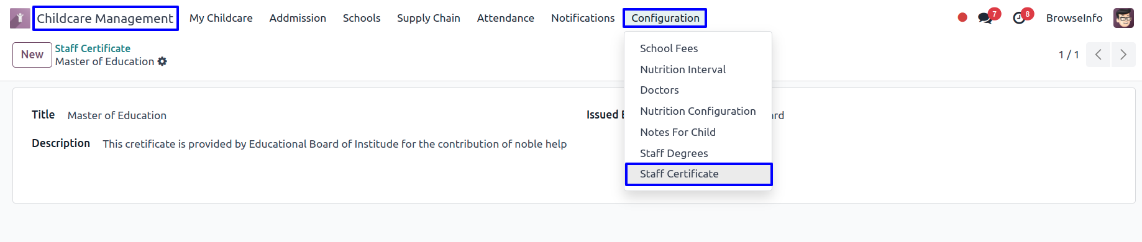Go to the previous record arrow
The height and width of the screenshot is (242, 1142).
coord(1098,55)
